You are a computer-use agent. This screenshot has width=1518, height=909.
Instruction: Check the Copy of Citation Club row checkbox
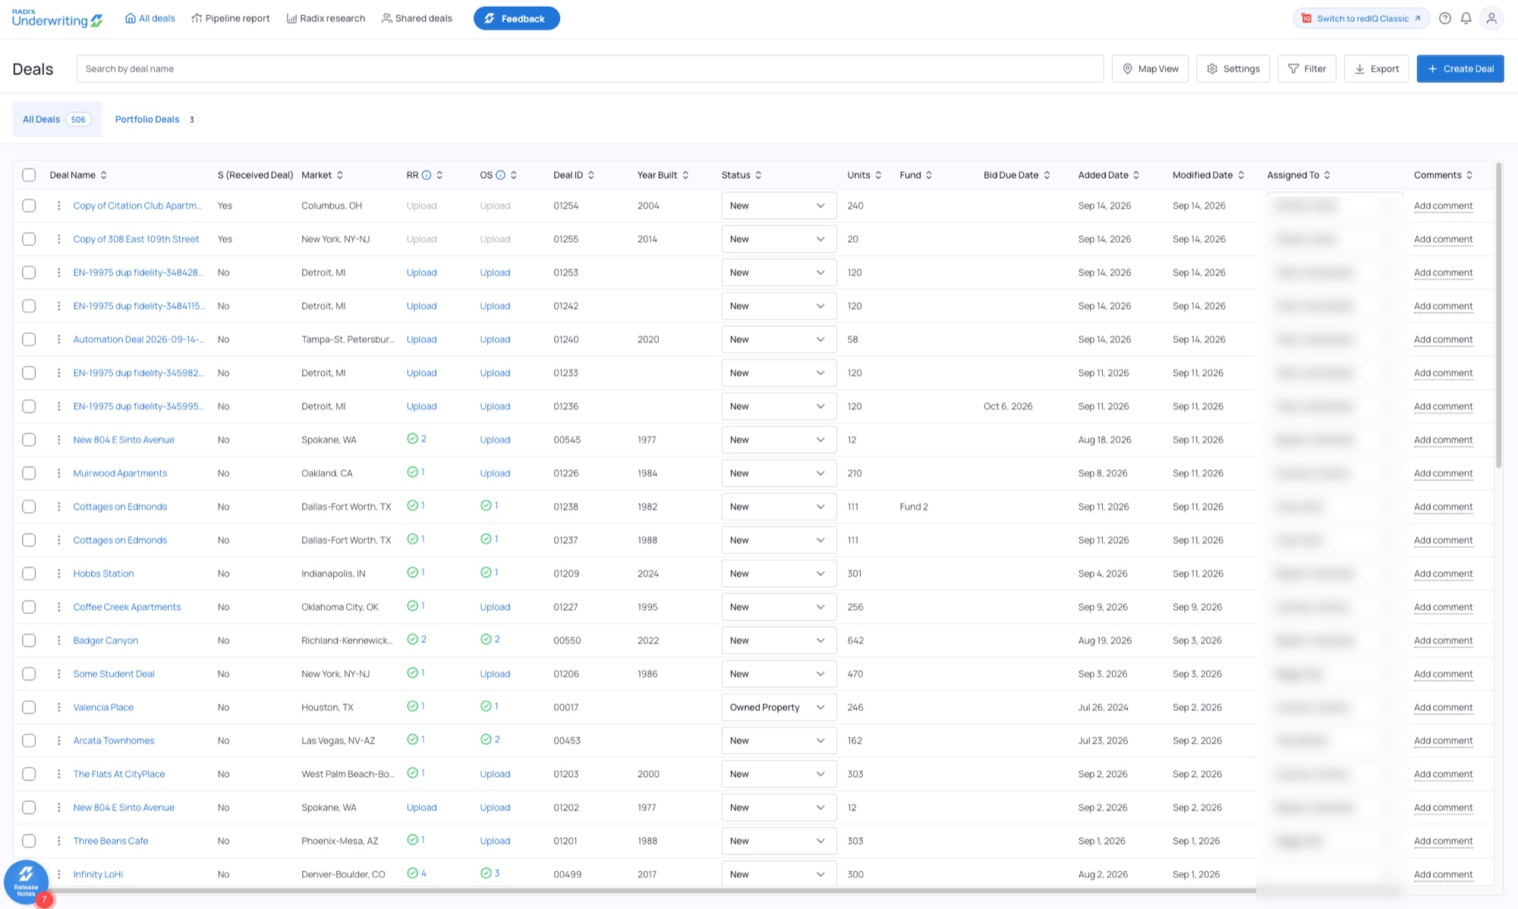pyautogui.click(x=29, y=206)
